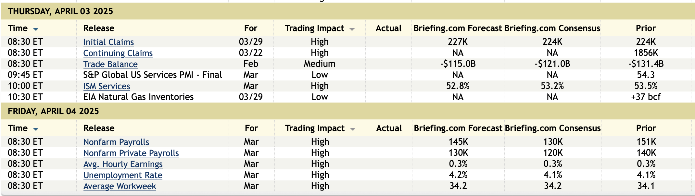This screenshot has width=695, height=196.
Task: Open the Avg. Hourly Earnings link
Action: pyautogui.click(x=123, y=164)
